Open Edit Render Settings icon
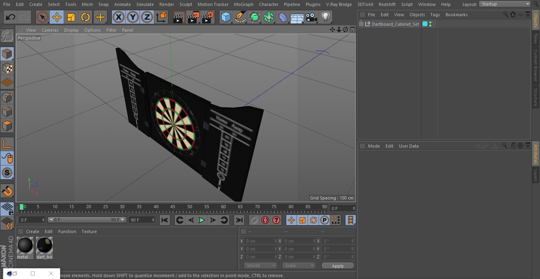540x279 pixels. click(208, 17)
